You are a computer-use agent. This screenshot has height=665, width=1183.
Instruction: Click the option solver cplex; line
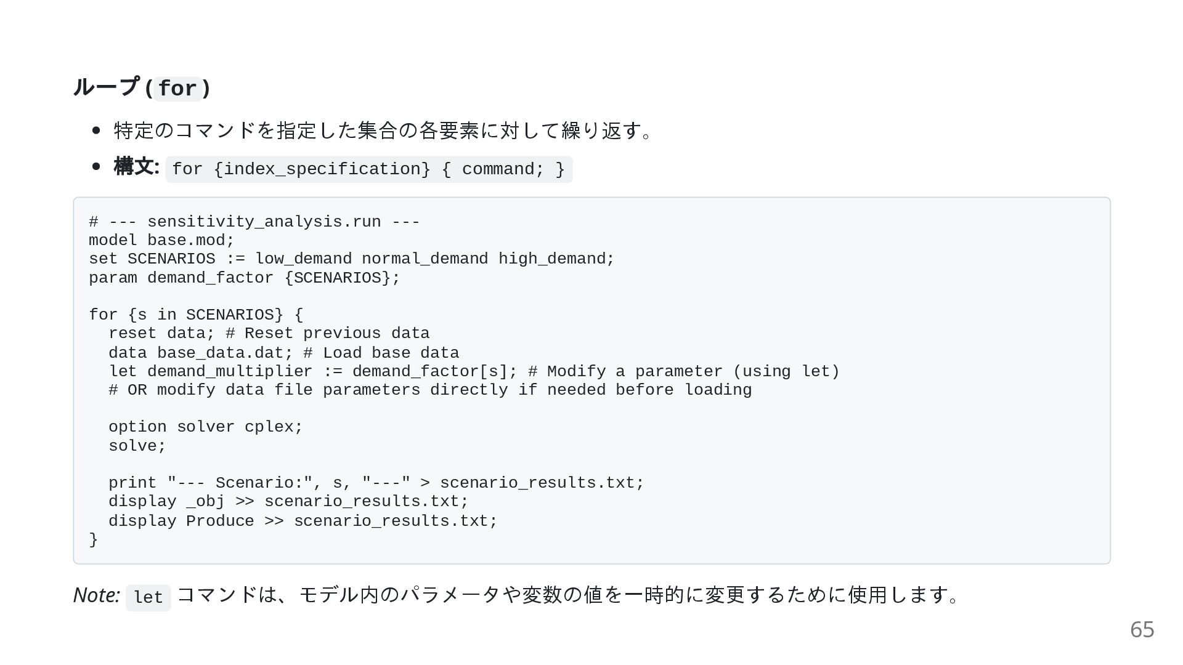206,427
